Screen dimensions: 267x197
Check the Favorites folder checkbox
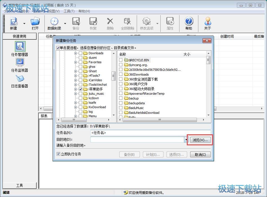coord(80,62)
